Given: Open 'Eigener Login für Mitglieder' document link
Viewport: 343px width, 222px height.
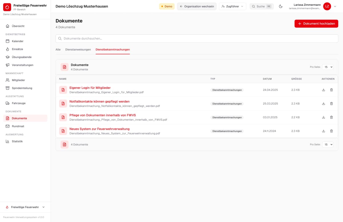Looking at the screenshot, I should (90, 88).
